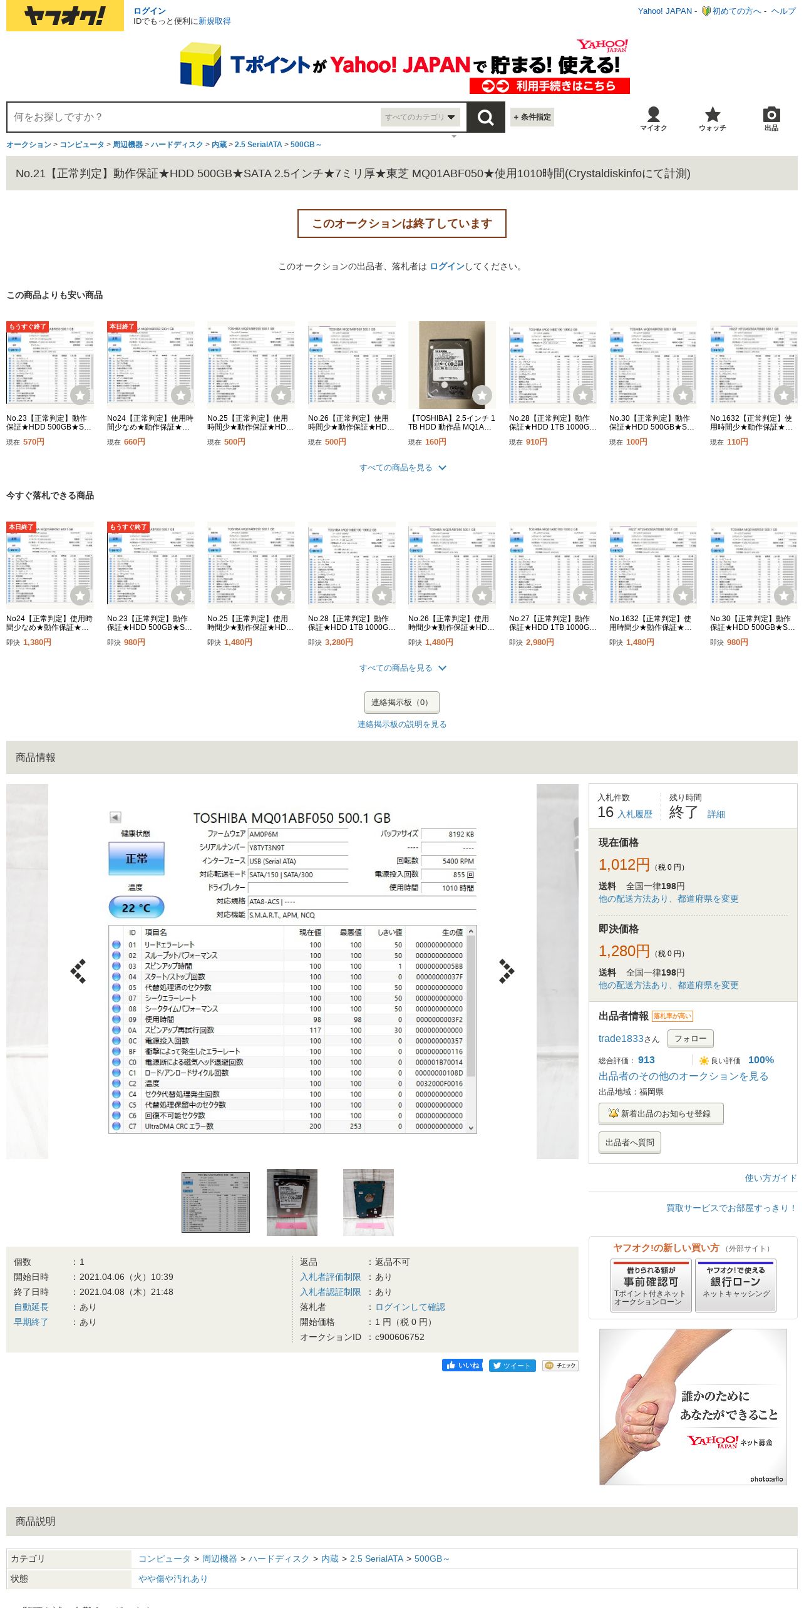The width and height of the screenshot is (804, 1608).
Task: Click the Yahoo ネット募金 advertisement
Action: pos(693,1406)
